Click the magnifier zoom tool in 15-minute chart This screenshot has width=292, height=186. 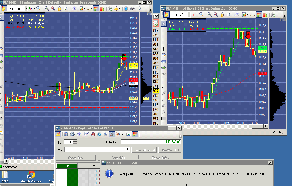pos(38,8)
